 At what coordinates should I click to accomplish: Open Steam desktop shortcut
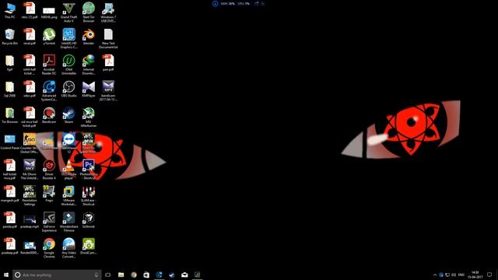[68, 116]
